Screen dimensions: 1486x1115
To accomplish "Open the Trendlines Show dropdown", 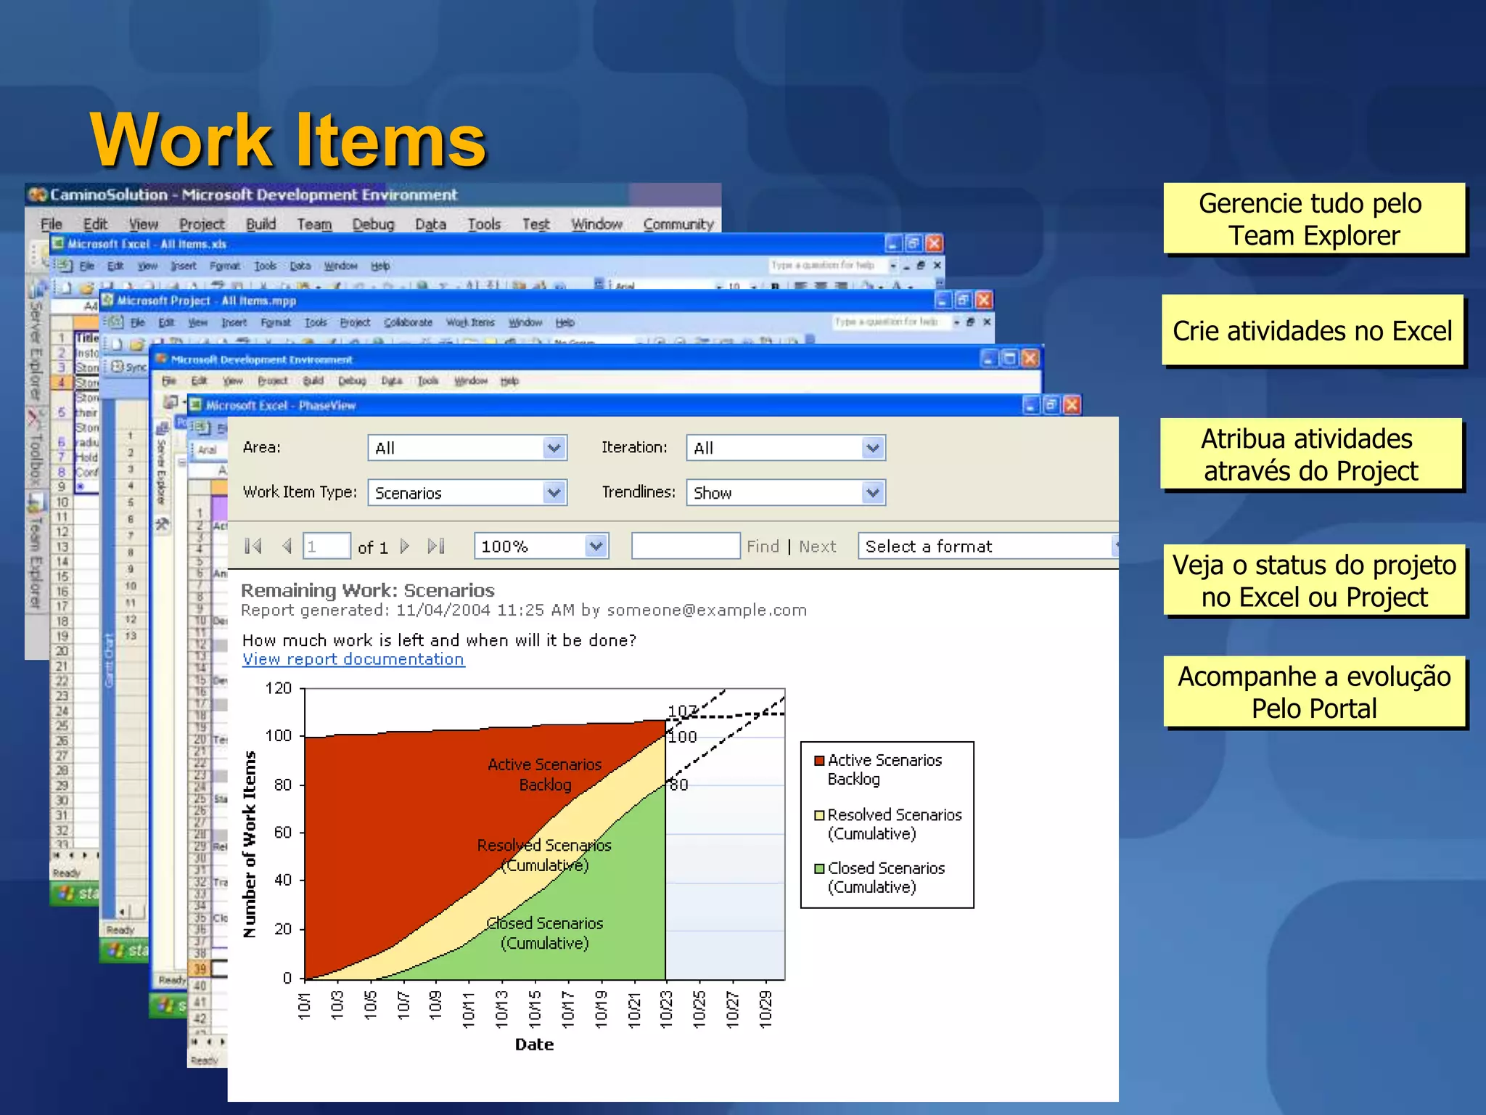I will point(873,493).
